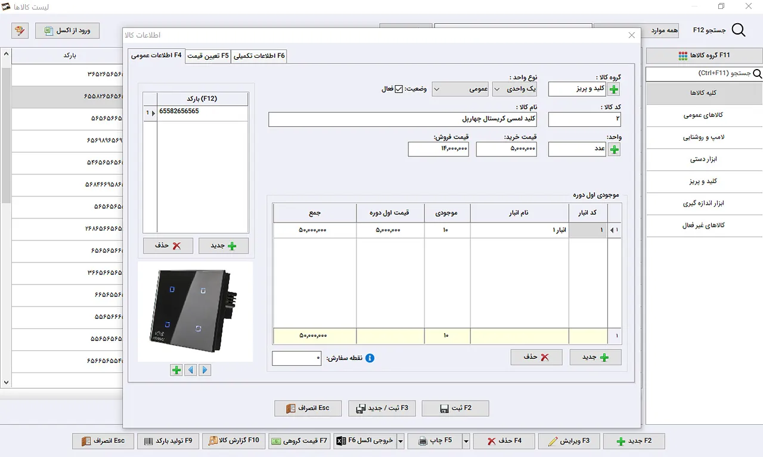Click حذف button under warehouse table

536,357
